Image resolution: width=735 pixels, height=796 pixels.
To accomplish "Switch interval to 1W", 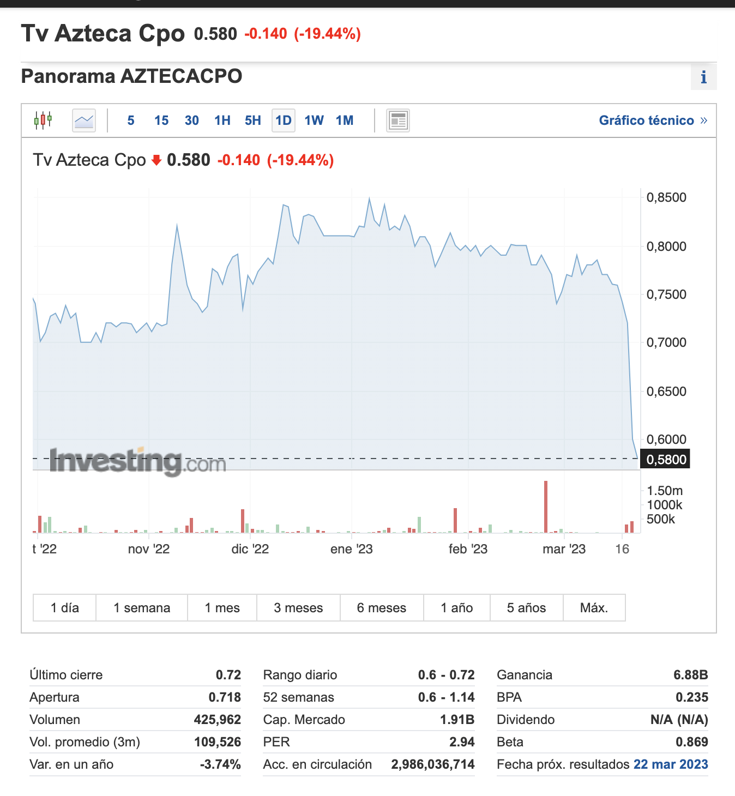I will coord(314,120).
